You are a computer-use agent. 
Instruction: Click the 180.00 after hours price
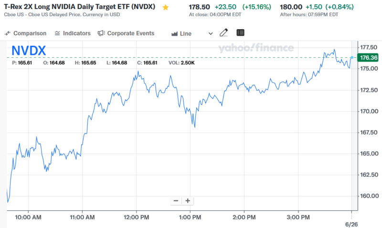pos(291,7)
